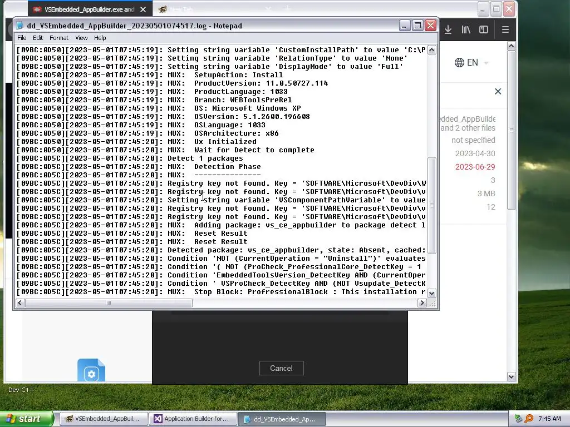This screenshot has height=427, width=570.
Task: Open browser library icon
Action: click(466, 30)
